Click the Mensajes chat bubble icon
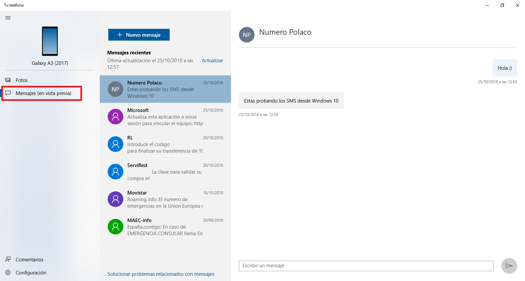The height and width of the screenshot is (281, 525). (8, 93)
